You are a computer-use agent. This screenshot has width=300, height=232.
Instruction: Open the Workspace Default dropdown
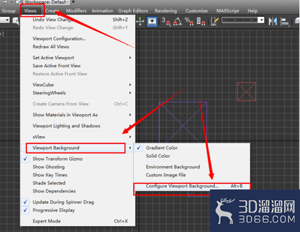pos(47,2)
